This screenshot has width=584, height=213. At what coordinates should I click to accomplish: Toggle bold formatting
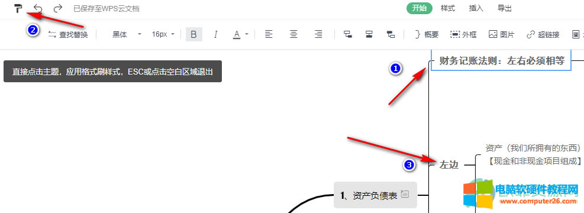point(193,35)
